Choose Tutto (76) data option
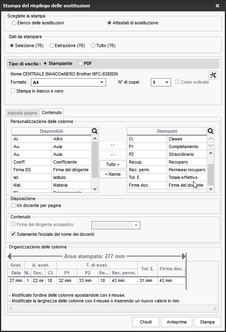This screenshot has width=226, height=332. pos(103,45)
